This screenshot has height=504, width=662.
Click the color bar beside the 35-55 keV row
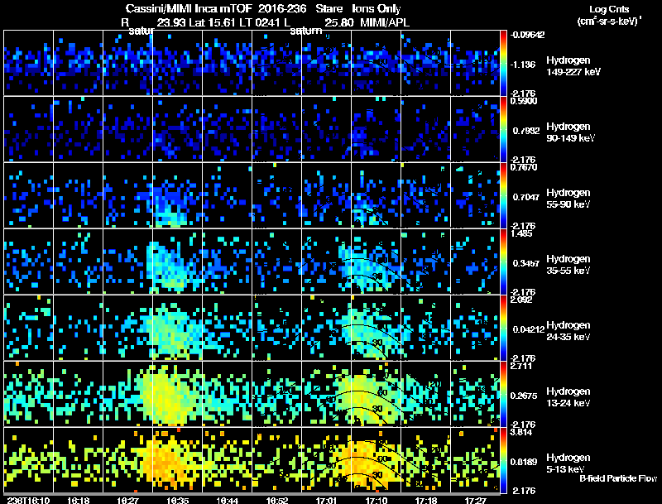click(503, 262)
